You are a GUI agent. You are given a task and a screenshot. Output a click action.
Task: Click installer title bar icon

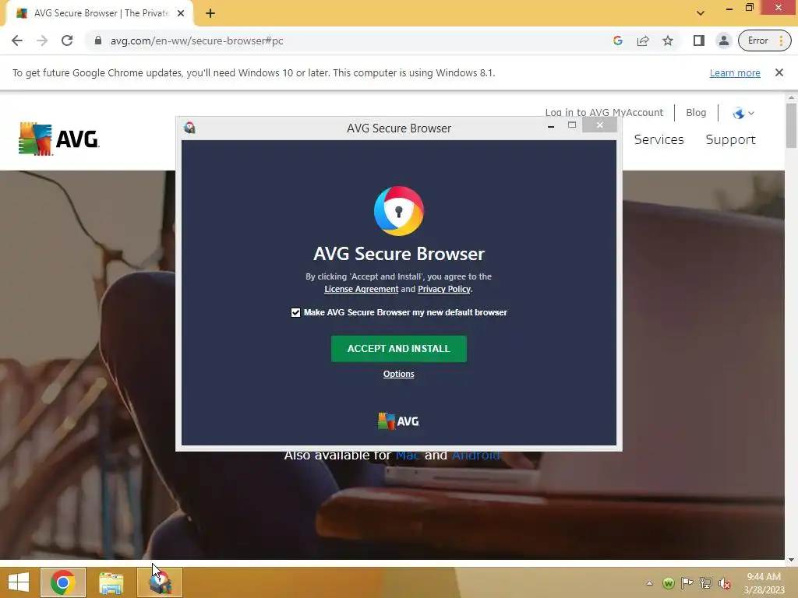pos(190,128)
